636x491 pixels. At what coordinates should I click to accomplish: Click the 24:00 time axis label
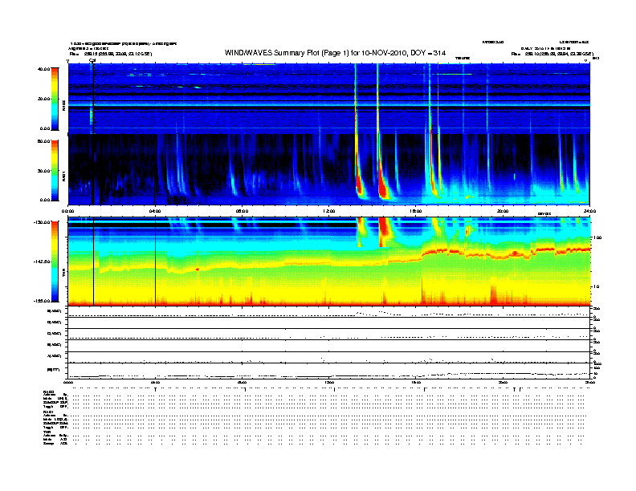pyautogui.click(x=589, y=211)
